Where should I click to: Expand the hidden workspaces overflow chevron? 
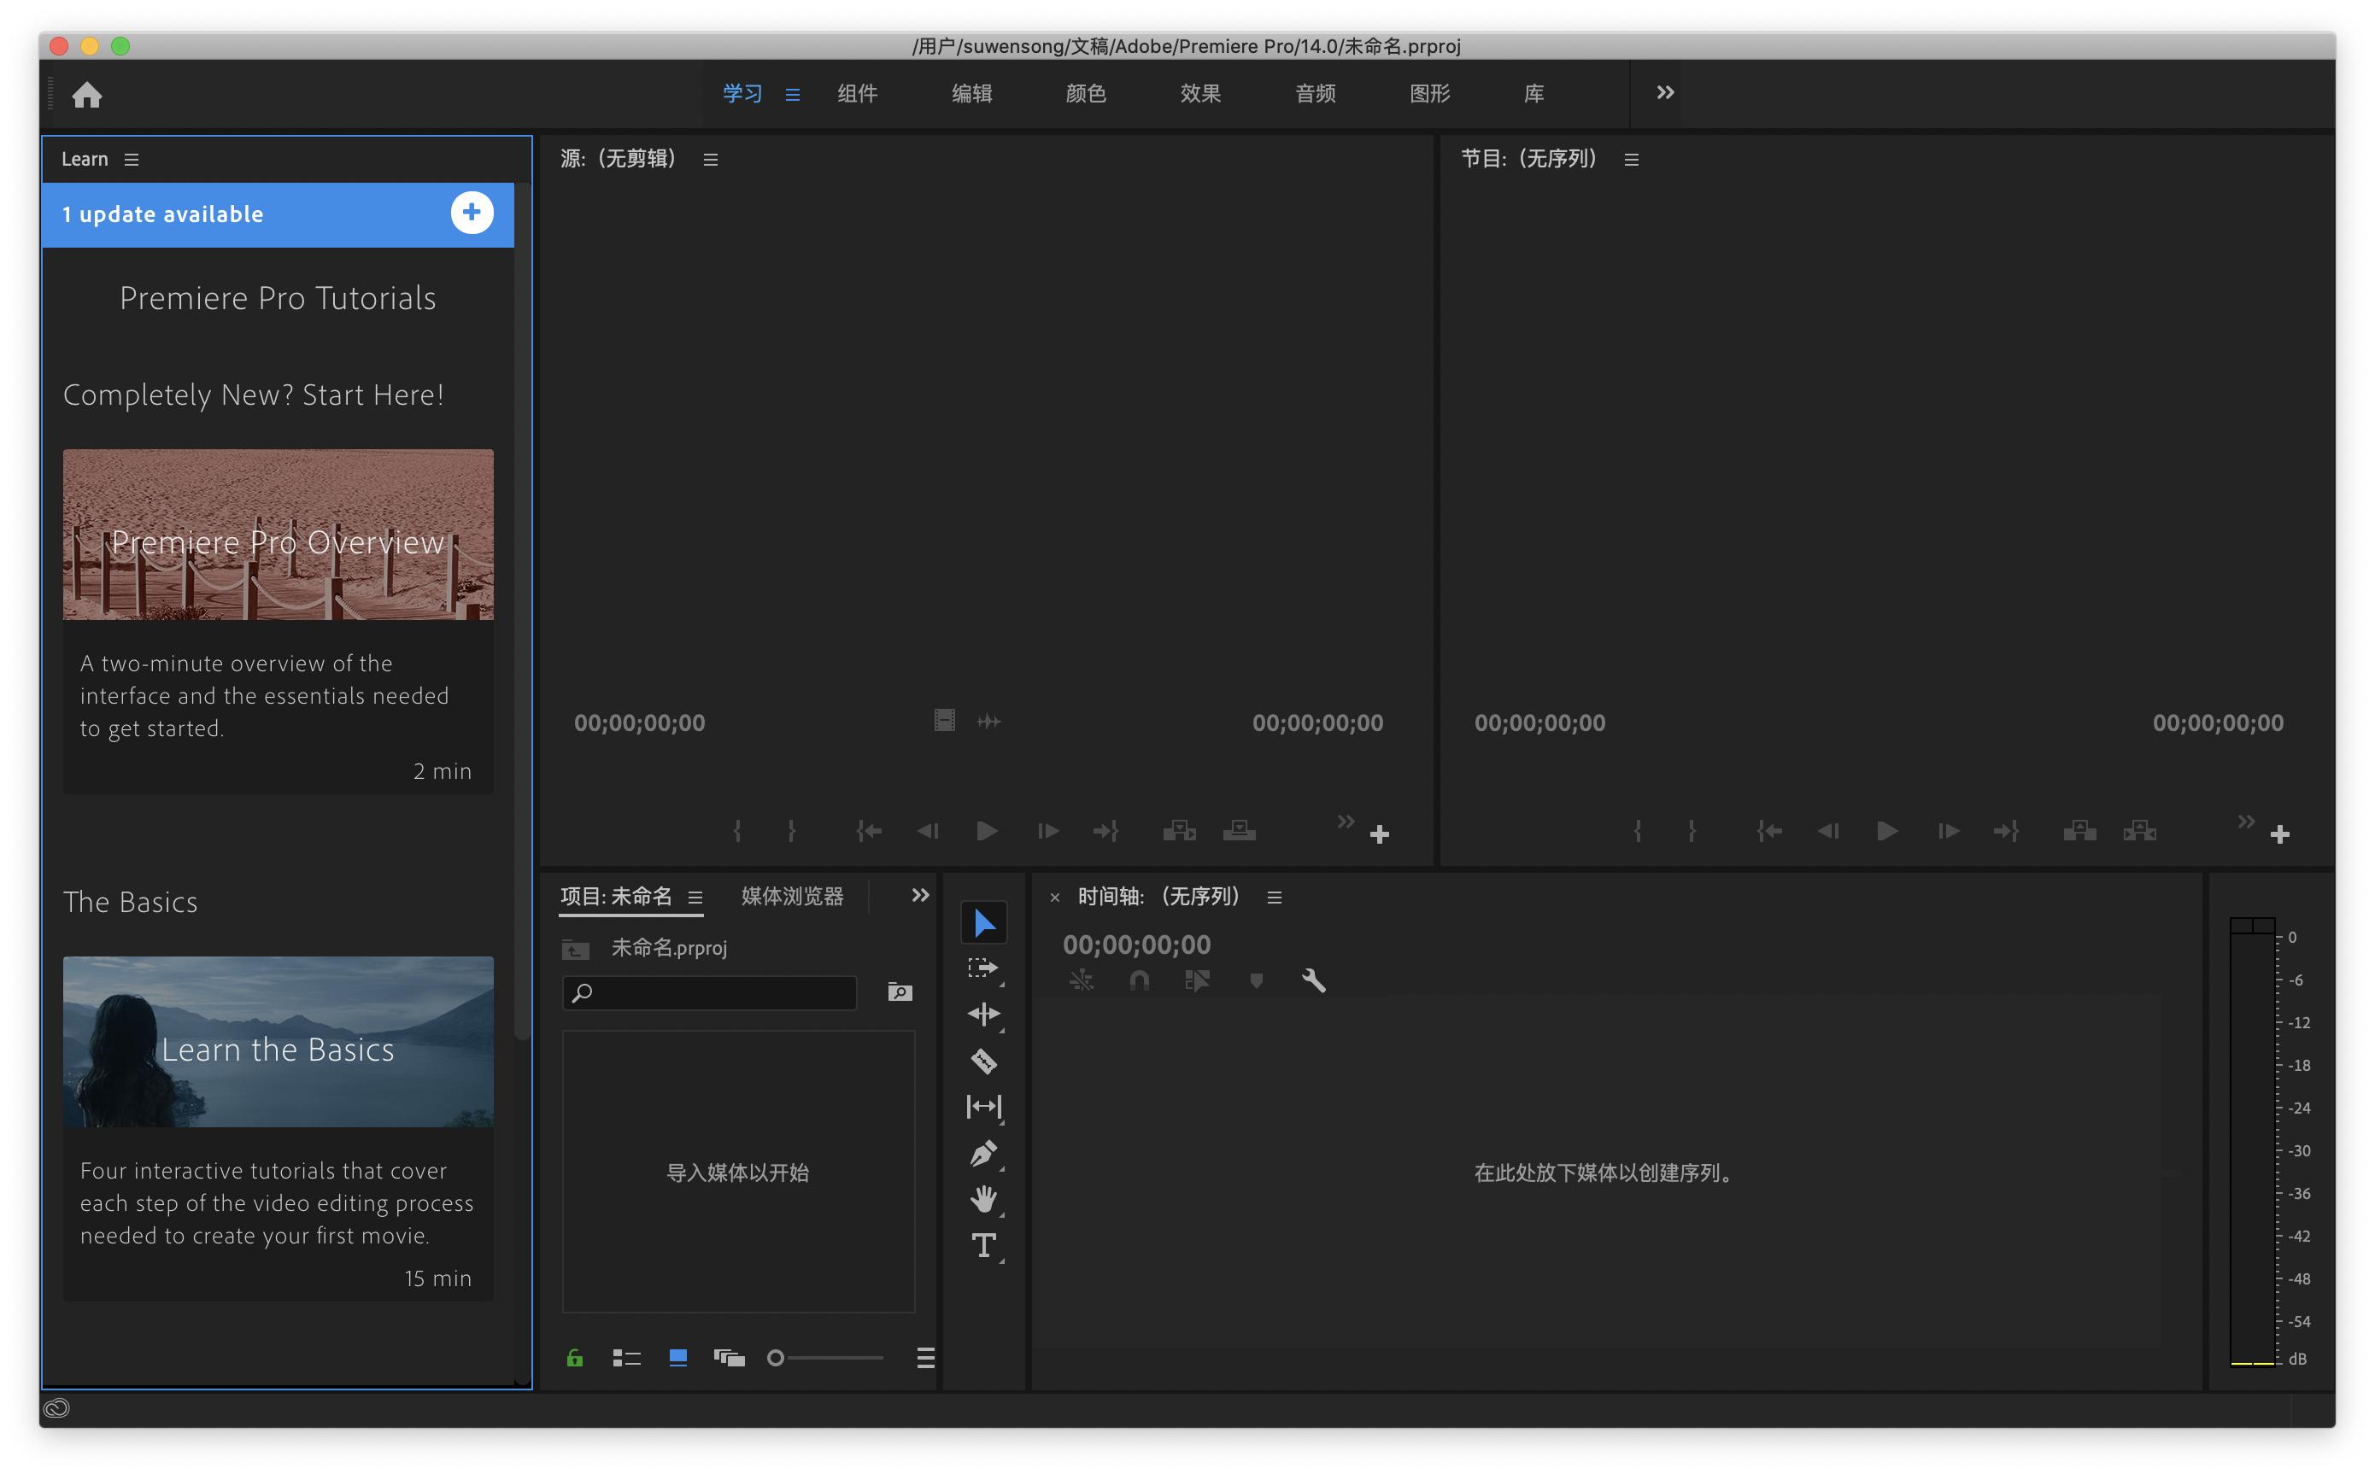(1664, 92)
